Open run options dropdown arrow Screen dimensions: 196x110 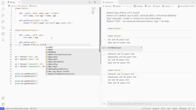pyautogui.click(x=92, y=2)
